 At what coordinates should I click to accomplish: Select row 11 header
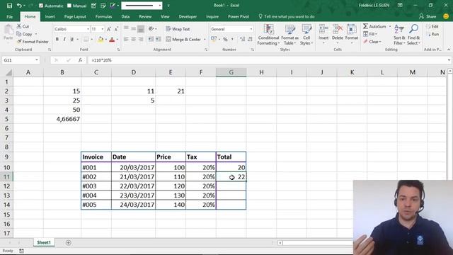coord(6,176)
